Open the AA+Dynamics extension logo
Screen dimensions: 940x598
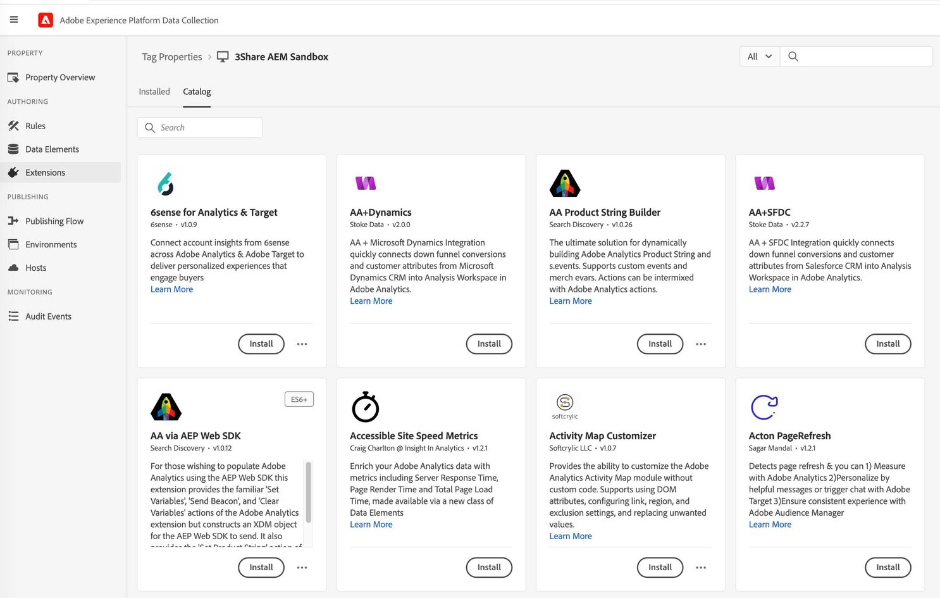(x=366, y=183)
